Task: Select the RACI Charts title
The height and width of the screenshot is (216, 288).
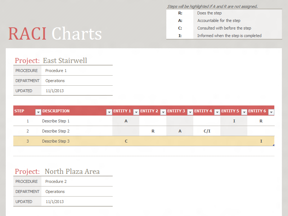Action: point(55,33)
